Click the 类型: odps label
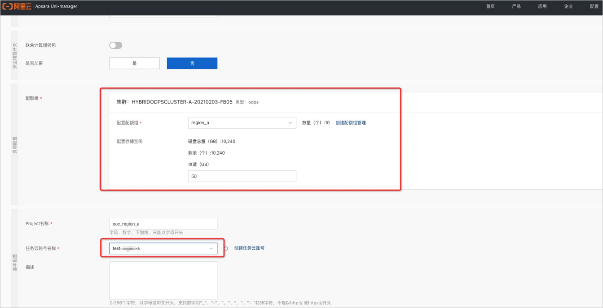Viewport: 603px width, 308px height. pos(247,102)
